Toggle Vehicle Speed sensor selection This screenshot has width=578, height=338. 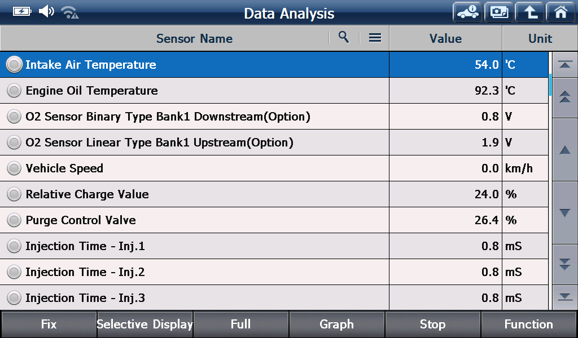tap(14, 168)
